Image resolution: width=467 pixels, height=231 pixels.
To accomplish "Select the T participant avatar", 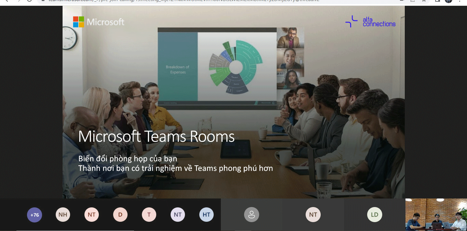I will tap(149, 215).
